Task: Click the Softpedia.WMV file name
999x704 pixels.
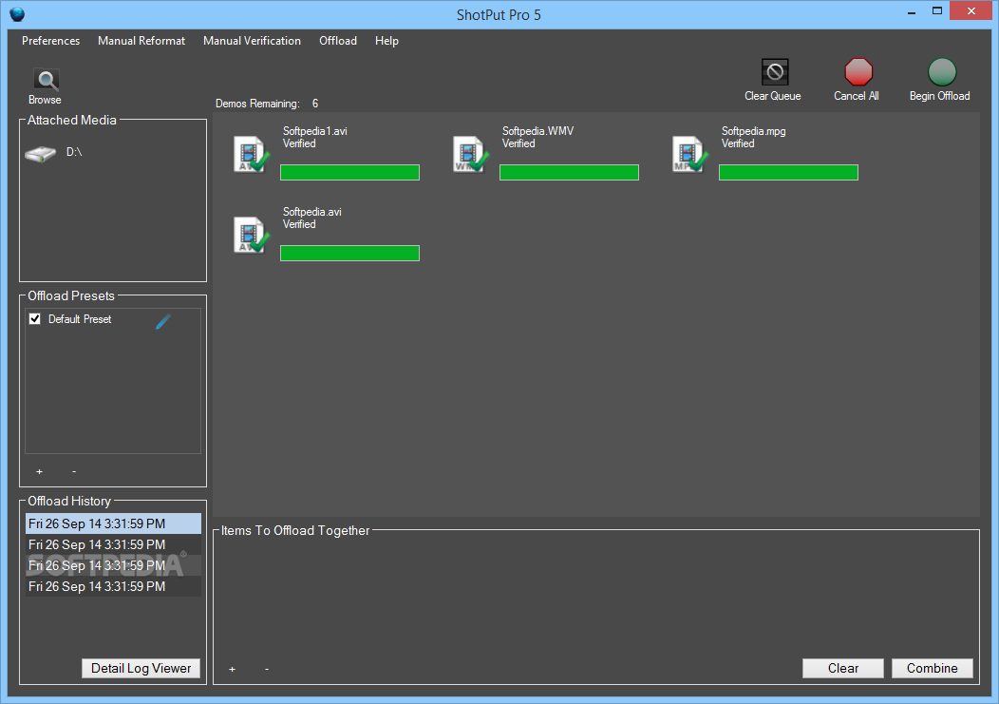Action: click(537, 131)
